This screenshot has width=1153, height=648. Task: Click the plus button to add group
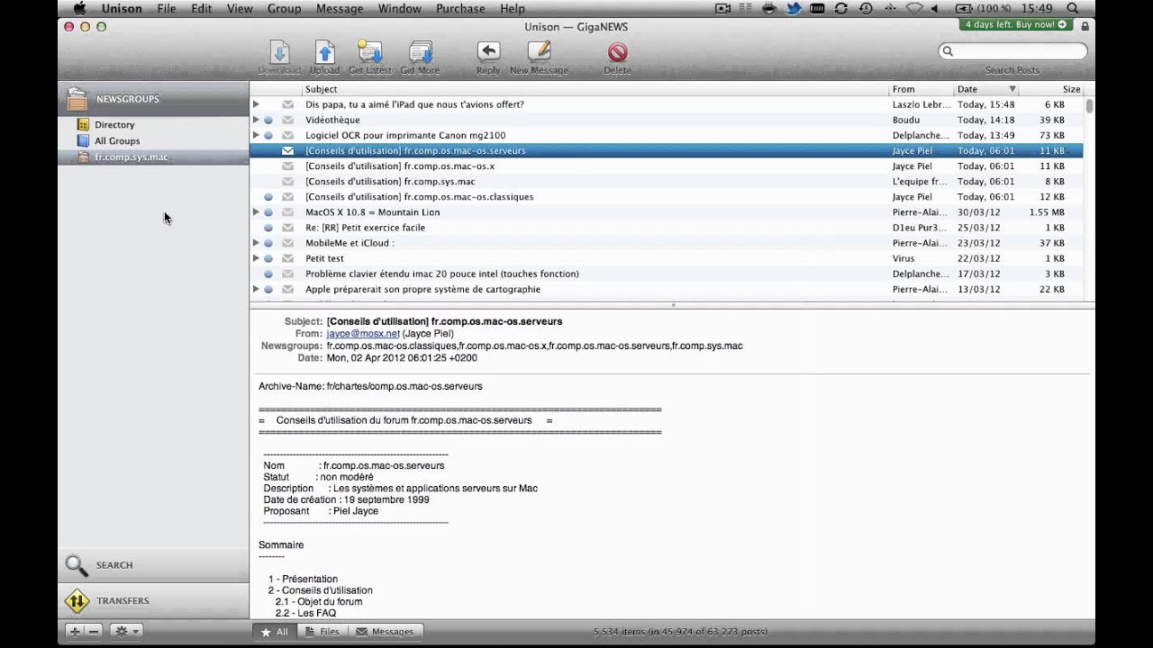click(x=75, y=632)
